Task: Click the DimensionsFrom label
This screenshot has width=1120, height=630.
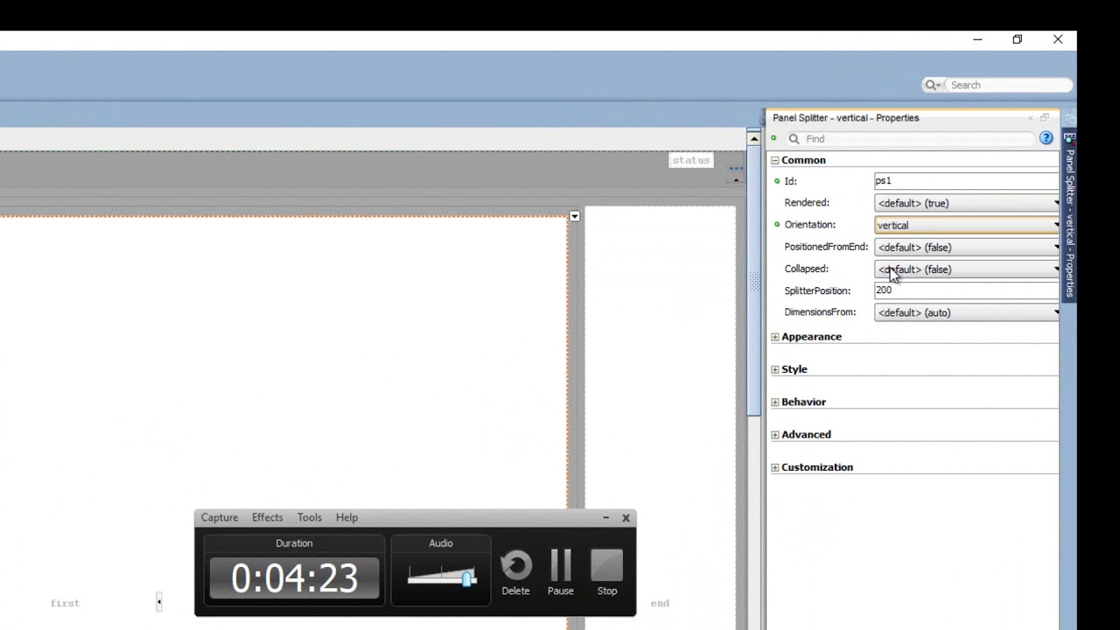Action: pos(820,312)
